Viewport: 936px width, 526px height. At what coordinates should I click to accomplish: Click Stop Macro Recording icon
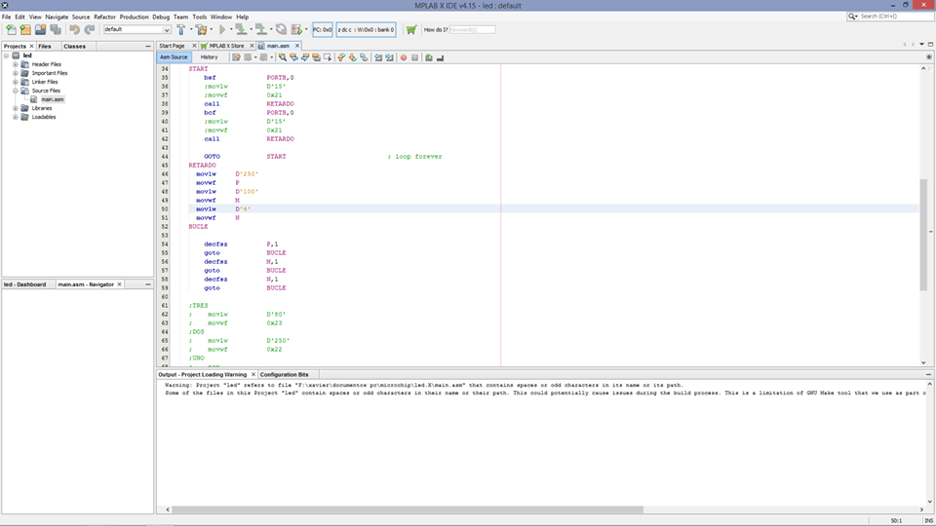pos(415,57)
